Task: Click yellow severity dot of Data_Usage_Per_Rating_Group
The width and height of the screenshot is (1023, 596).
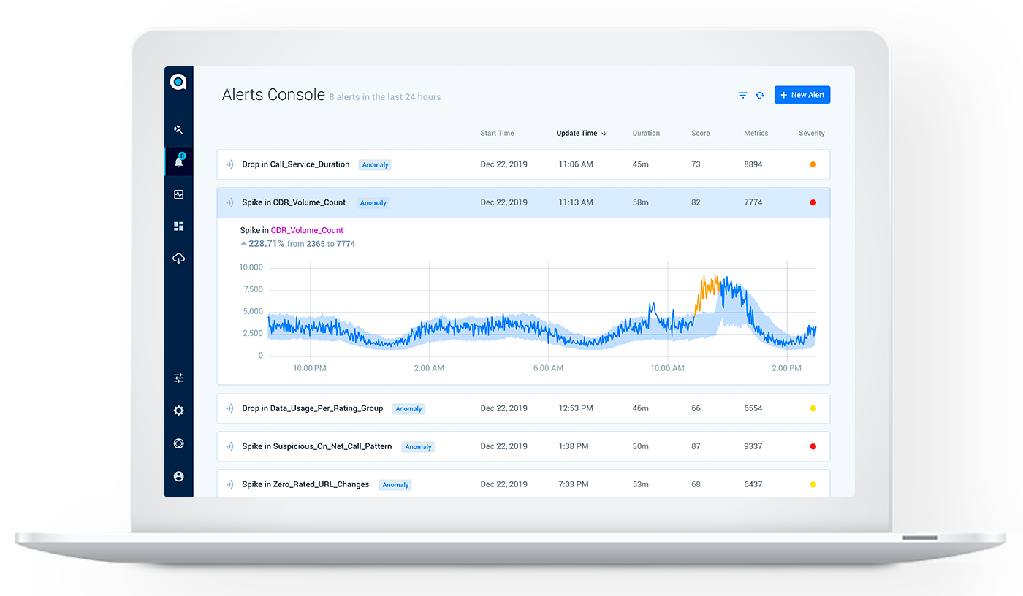Action: coord(813,408)
